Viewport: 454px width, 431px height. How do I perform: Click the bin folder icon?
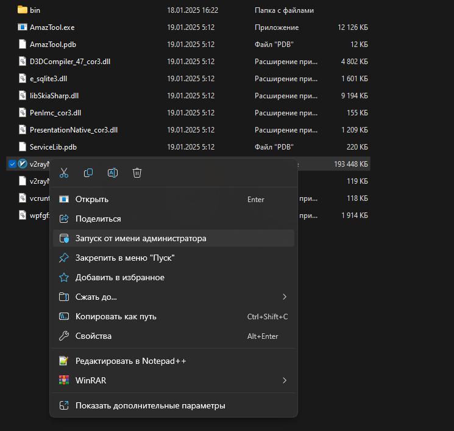(23, 10)
